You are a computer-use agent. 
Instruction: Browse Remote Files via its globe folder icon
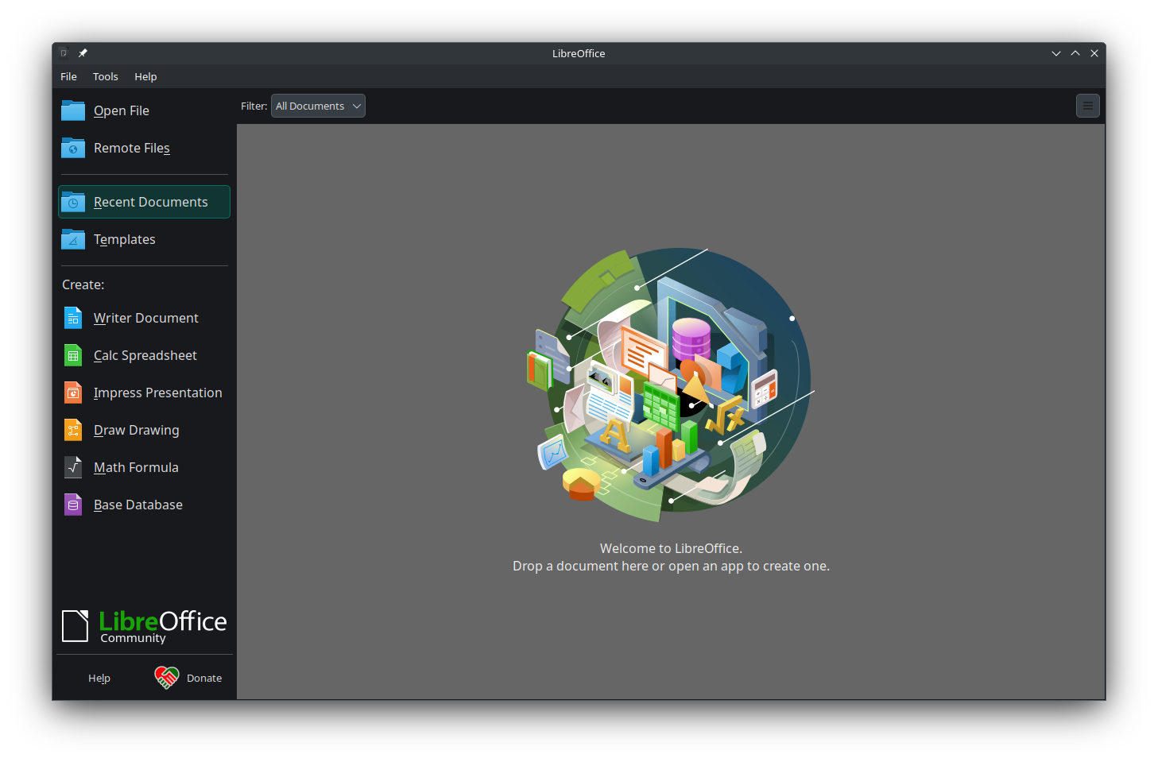tap(73, 148)
